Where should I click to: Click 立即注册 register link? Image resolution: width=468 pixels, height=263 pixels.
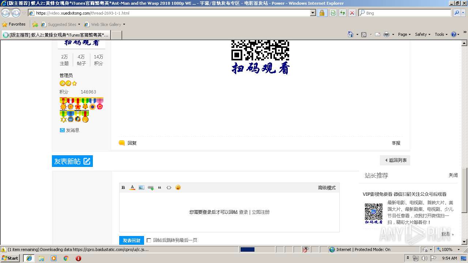click(x=261, y=212)
